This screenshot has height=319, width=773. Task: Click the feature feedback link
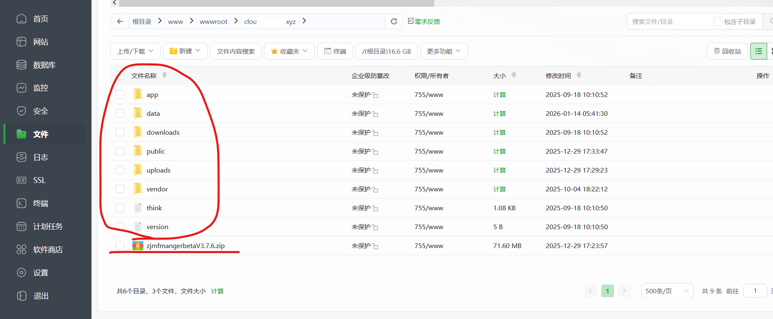[x=424, y=21]
